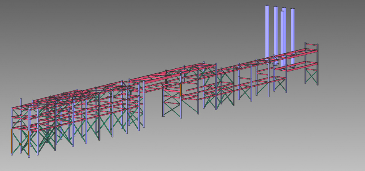This screenshot has height=171, width=365.
Task: Click green X-bracing beneath the central orange column
Action: click(172, 109)
